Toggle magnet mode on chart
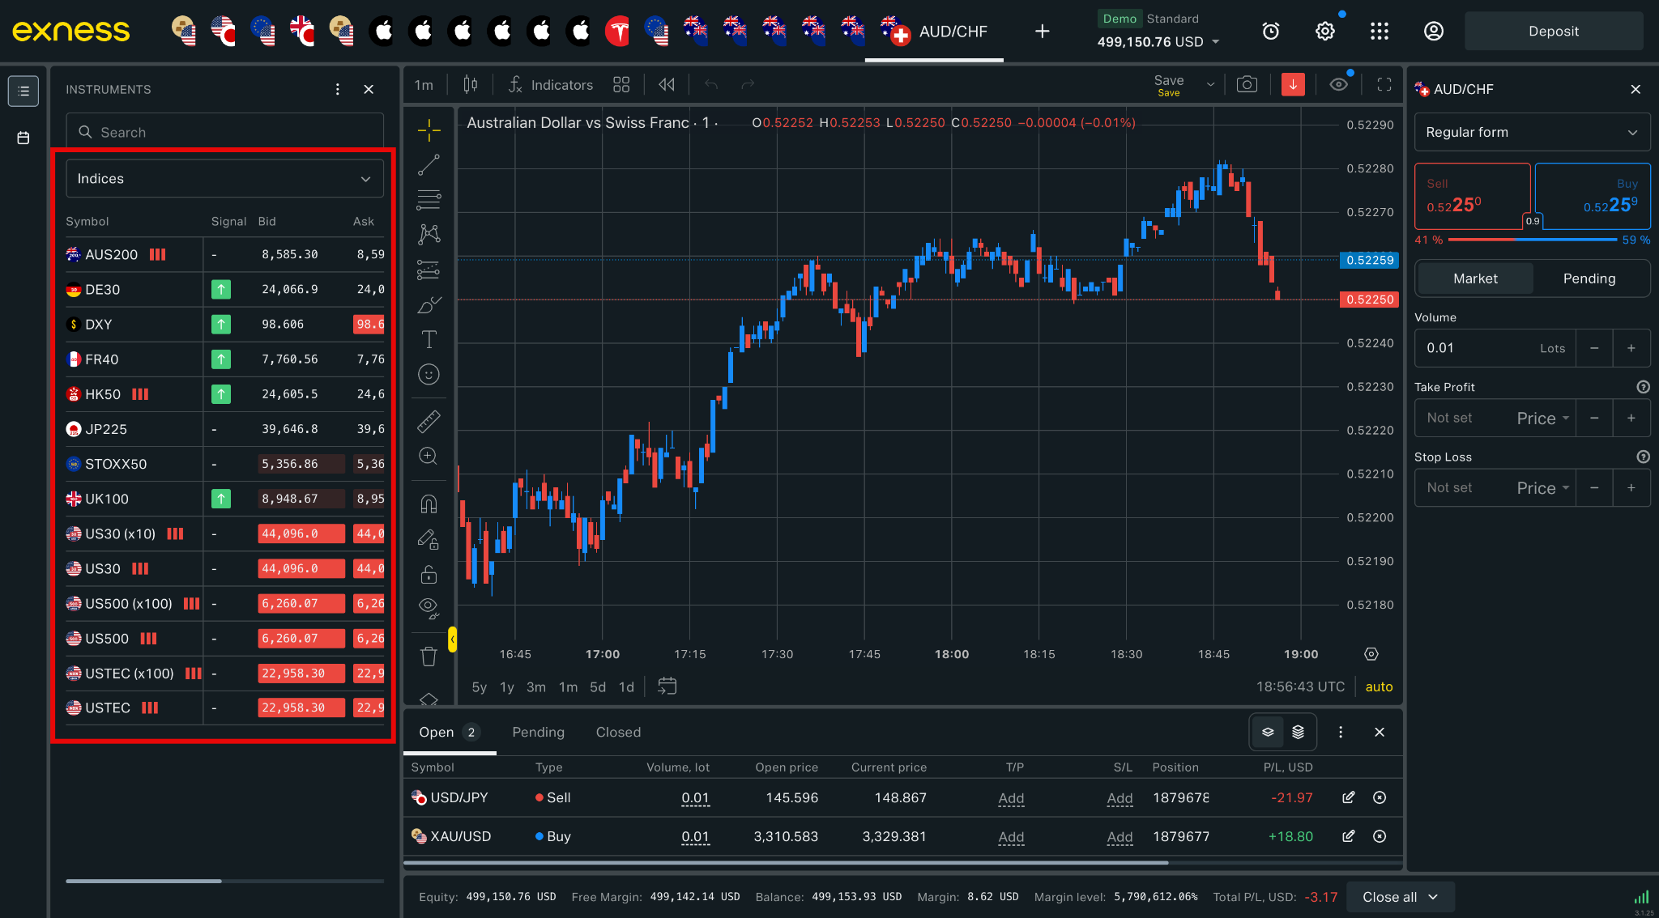Viewport: 1659px width, 918px height. [429, 504]
